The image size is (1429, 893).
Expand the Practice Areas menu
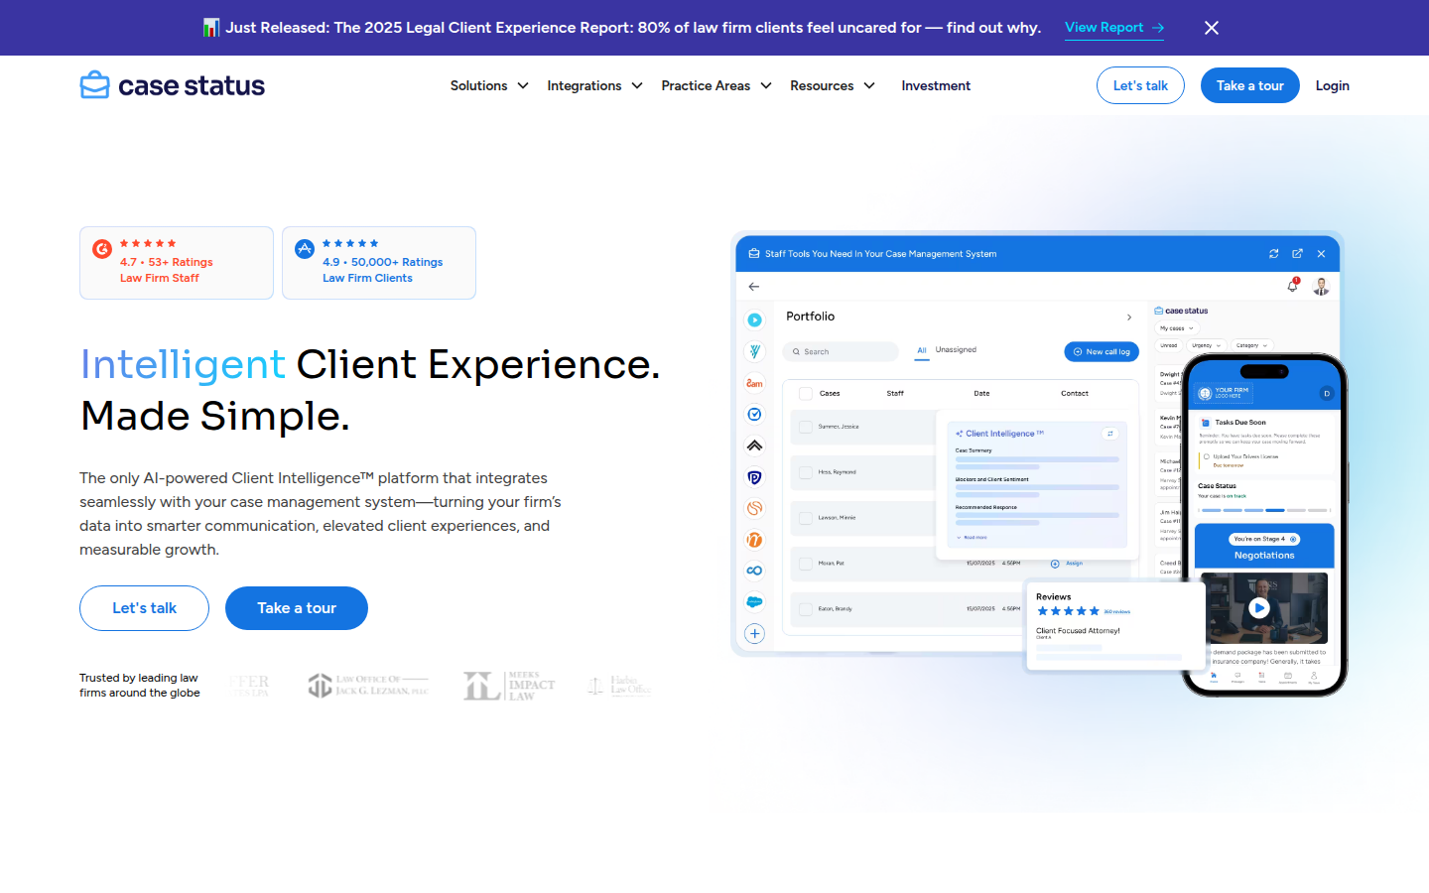point(715,86)
